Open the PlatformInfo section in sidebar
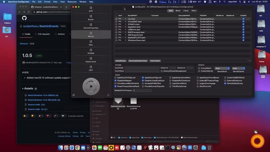This screenshot has height=152, width=270. [x=91, y=60]
